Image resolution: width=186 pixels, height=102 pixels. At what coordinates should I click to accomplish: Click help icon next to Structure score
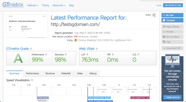(66, 54)
